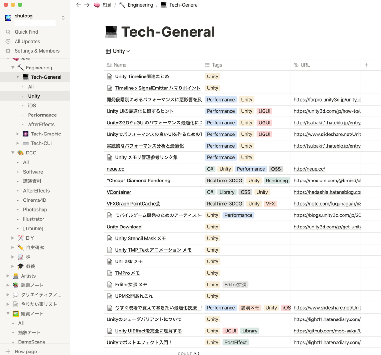Click page icon of Unity Stencil Mask メモ
Image resolution: width=381 pixels, height=355 pixels.
click(x=110, y=239)
